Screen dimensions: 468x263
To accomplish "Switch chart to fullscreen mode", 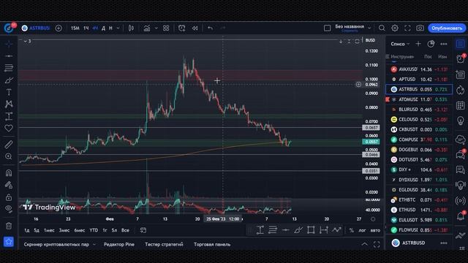I will pyautogui.click(x=407, y=28).
